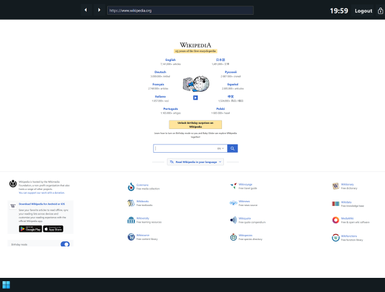This screenshot has width=385, height=292.
Task: Go forward using the browser forward arrow
Action: (99, 10)
